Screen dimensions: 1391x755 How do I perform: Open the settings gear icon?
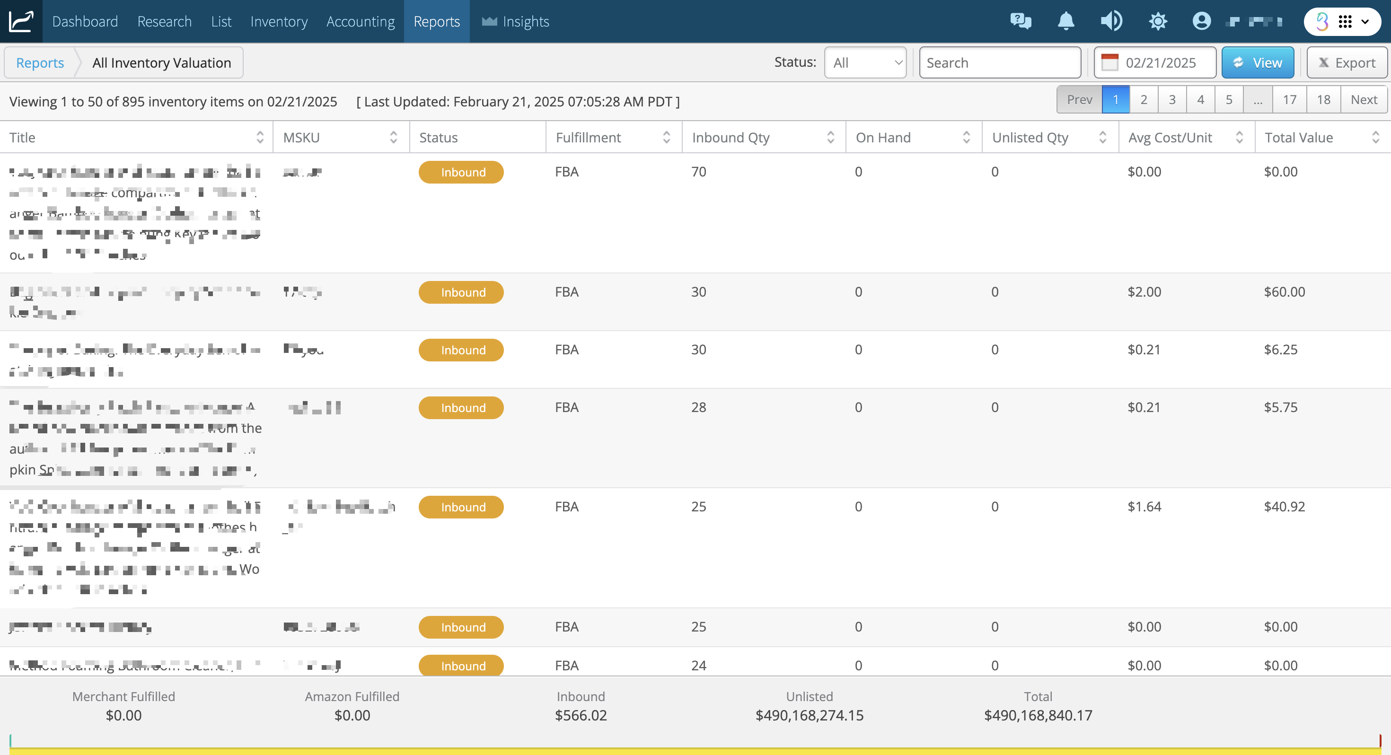click(1158, 22)
